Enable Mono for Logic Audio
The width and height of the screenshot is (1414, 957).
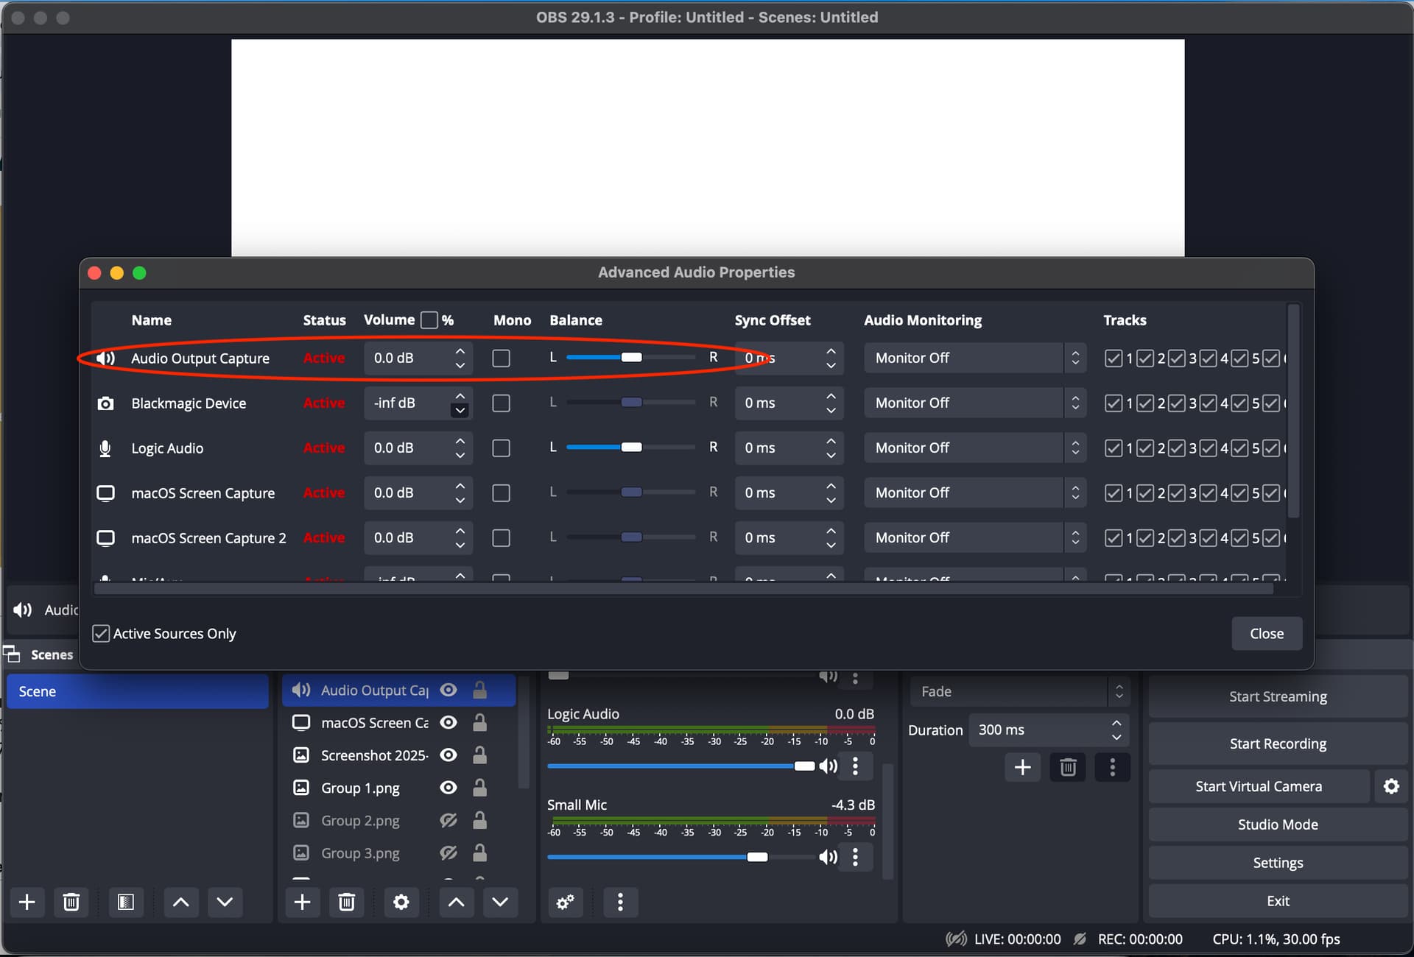pyautogui.click(x=501, y=448)
